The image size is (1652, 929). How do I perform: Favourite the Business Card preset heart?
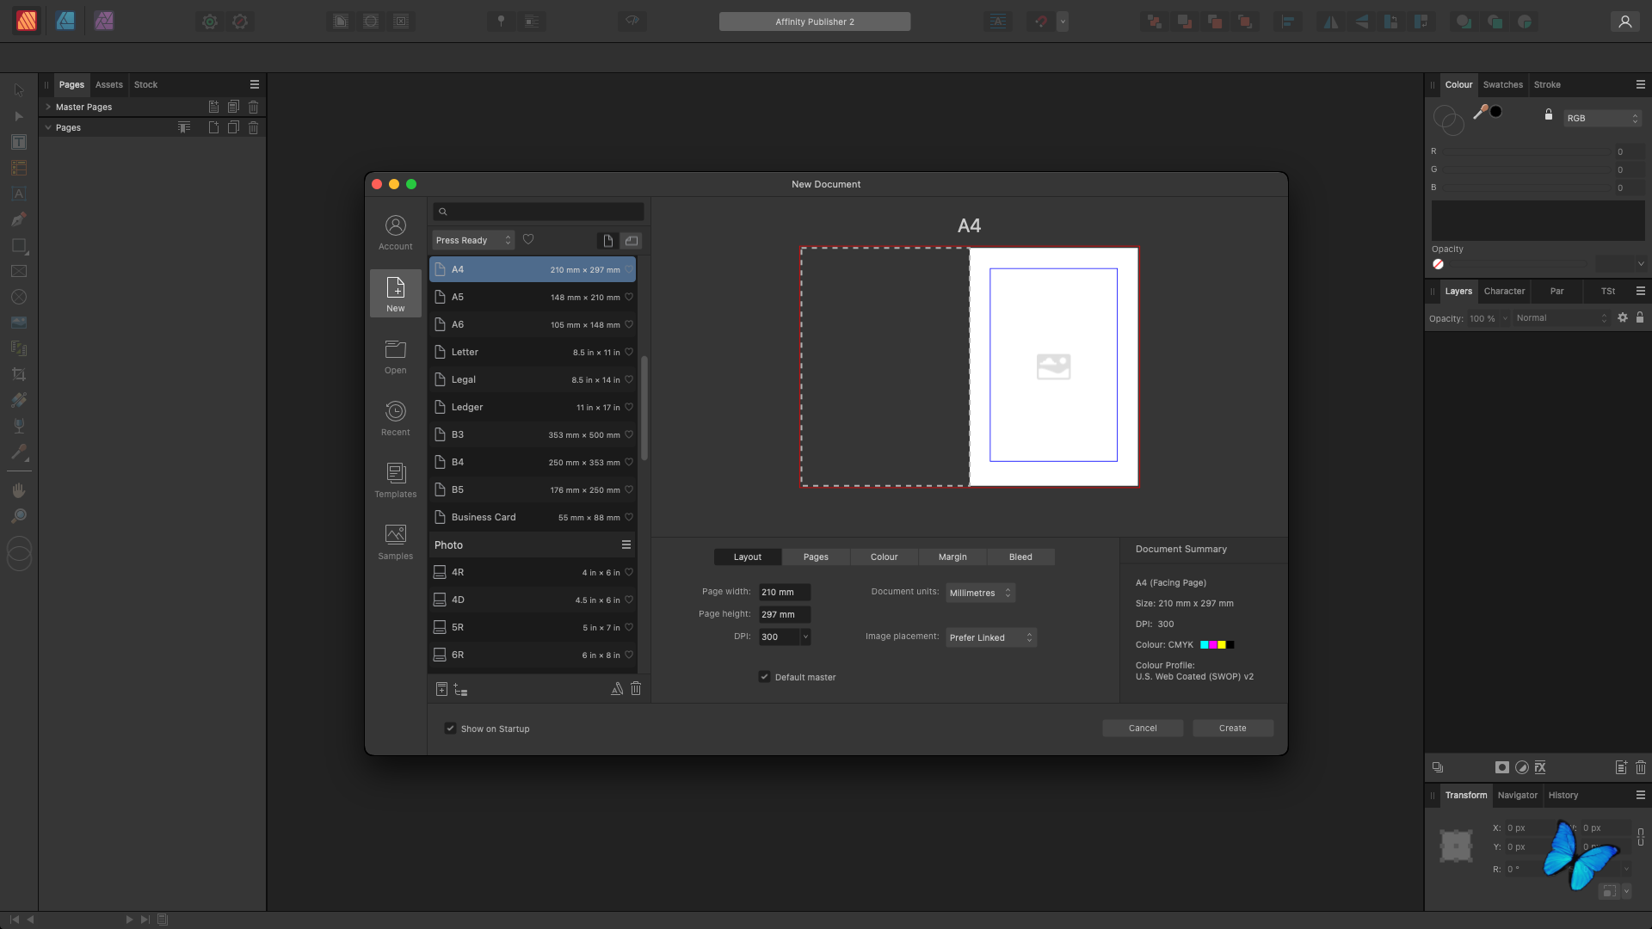[x=629, y=517]
